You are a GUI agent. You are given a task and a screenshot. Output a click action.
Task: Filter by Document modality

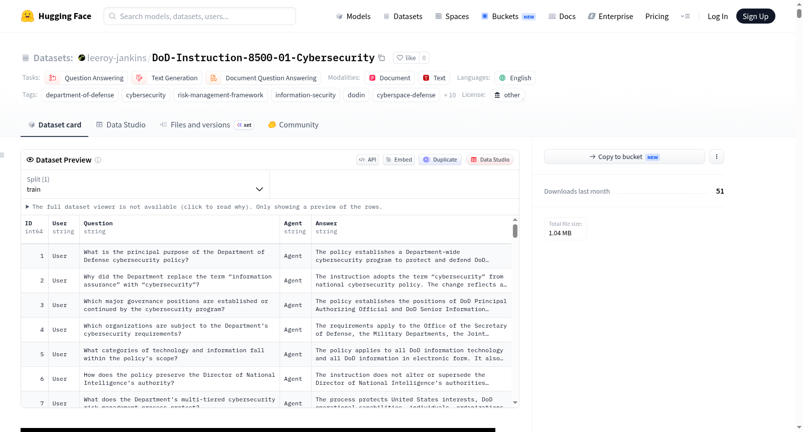389,78
